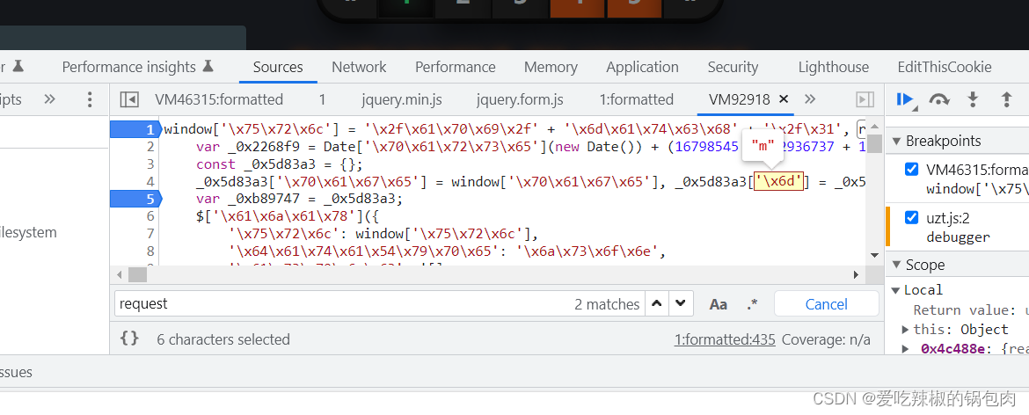The image size is (1029, 415).
Task: Show more file tabs overflow menu
Action: click(x=810, y=99)
